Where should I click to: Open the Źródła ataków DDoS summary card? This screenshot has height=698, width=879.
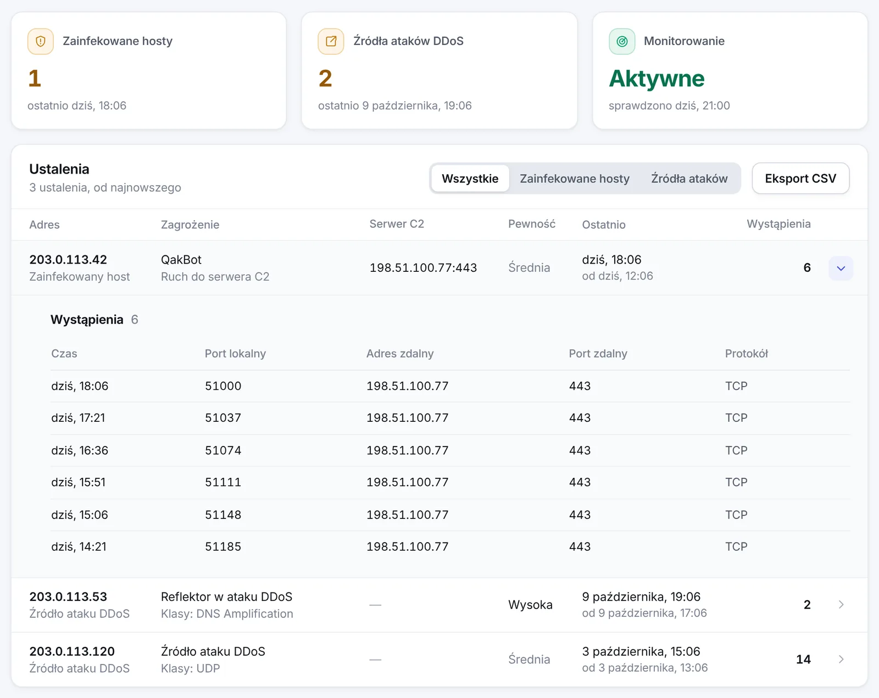pyautogui.click(x=439, y=71)
